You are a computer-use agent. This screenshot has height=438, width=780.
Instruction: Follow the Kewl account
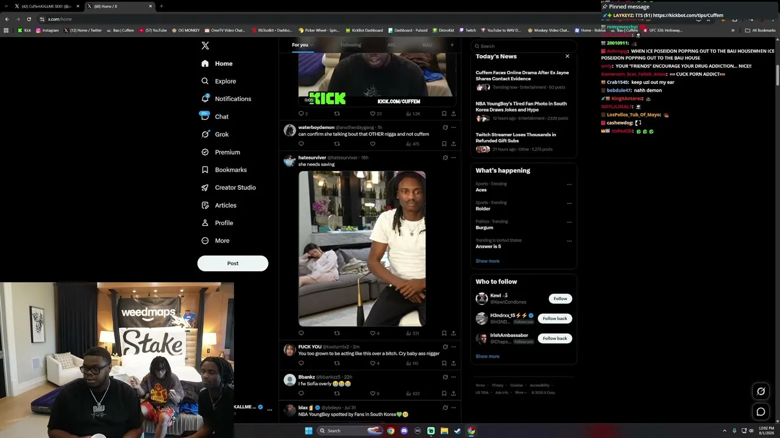(x=561, y=299)
